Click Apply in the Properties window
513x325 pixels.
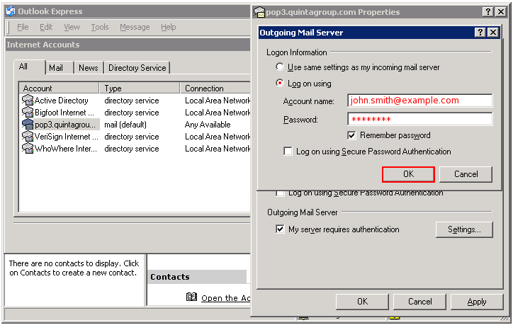tap(477, 302)
